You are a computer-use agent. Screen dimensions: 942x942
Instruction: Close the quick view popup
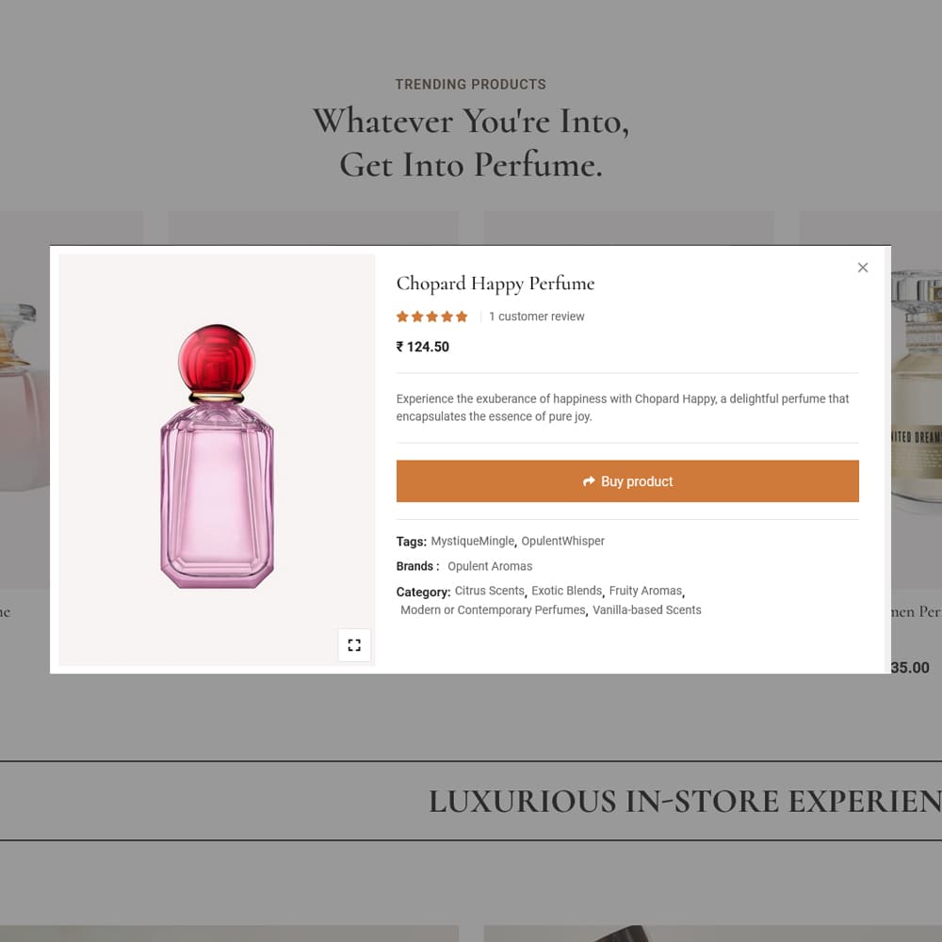point(863,268)
